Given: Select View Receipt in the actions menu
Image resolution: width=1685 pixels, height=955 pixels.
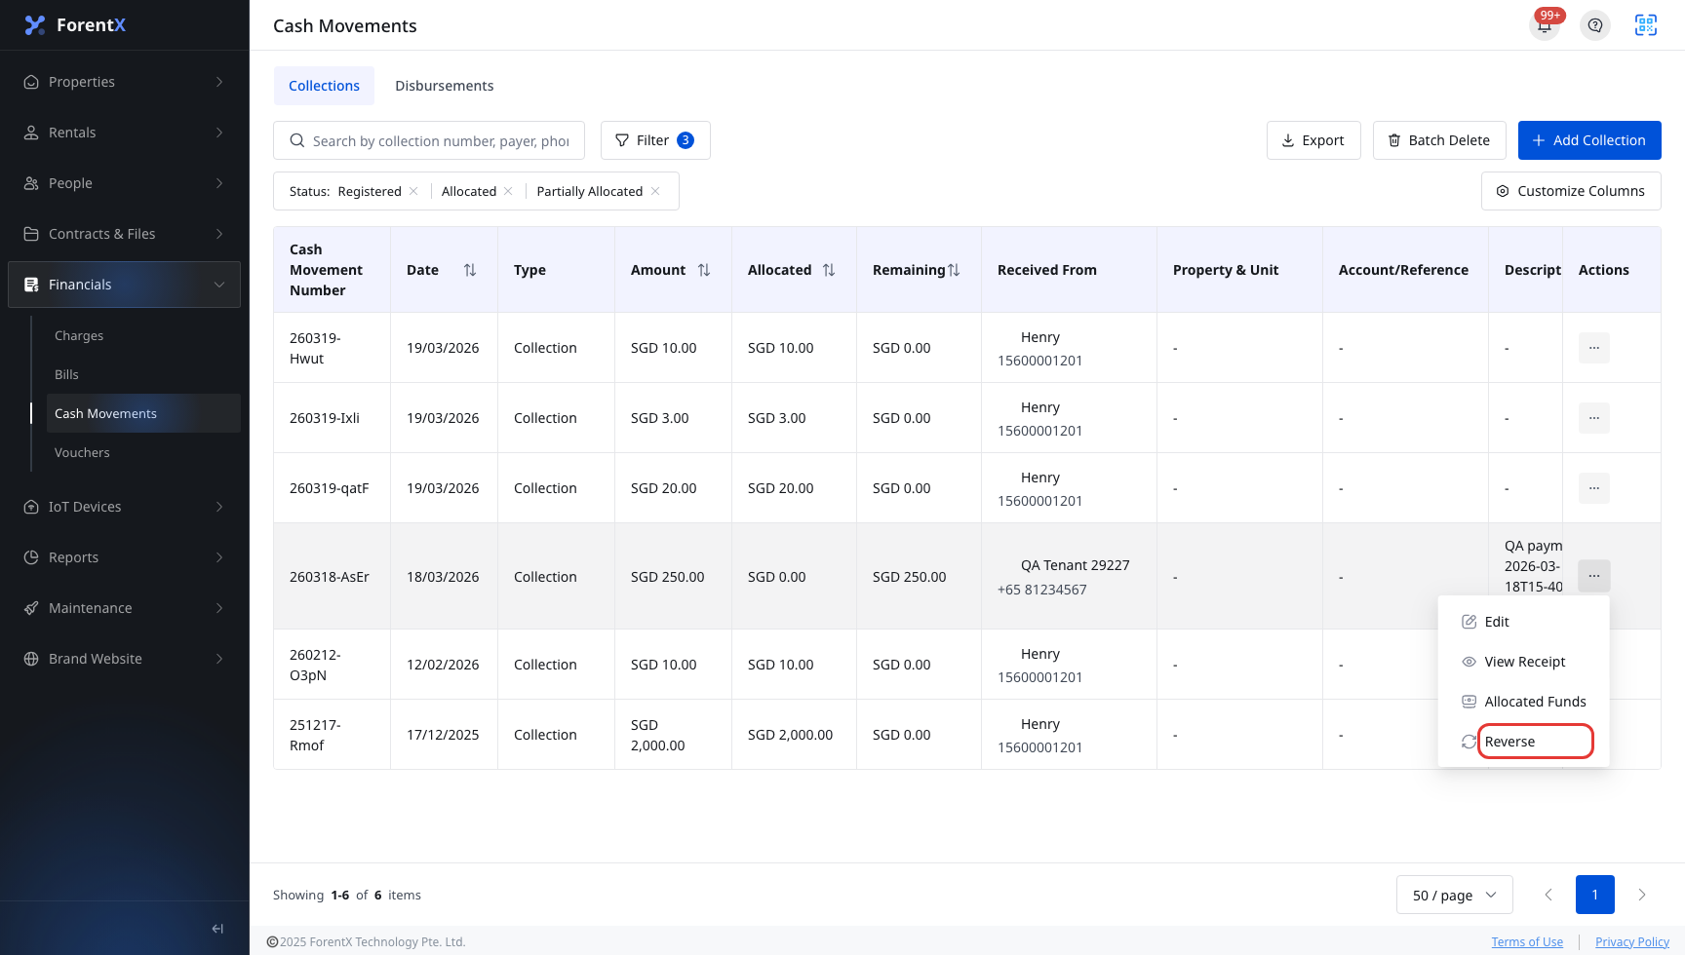Looking at the screenshot, I should click(1523, 662).
